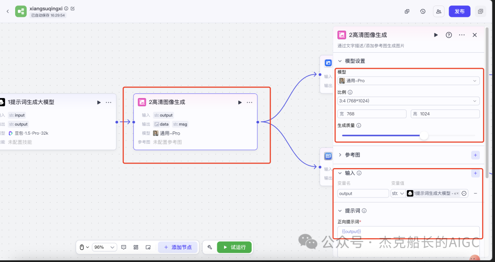Run the 1提示词生成大模型 node
The width and height of the screenshot is (495, 262).
pyautogui.click(x=99, y=102)
